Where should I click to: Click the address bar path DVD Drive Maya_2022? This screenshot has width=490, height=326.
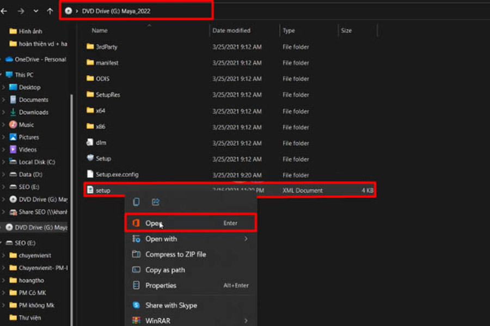[x=116, y=11]
